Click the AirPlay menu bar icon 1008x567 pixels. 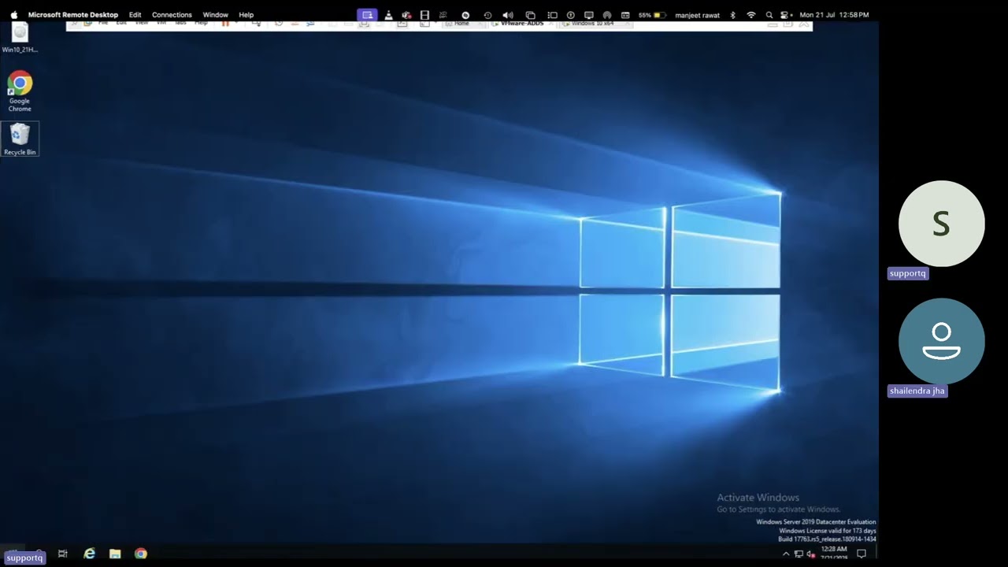pyautogui.click(x=606, y=14)
